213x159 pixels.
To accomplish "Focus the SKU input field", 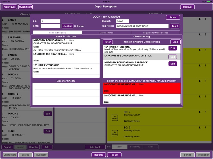I will coord(50,26).
